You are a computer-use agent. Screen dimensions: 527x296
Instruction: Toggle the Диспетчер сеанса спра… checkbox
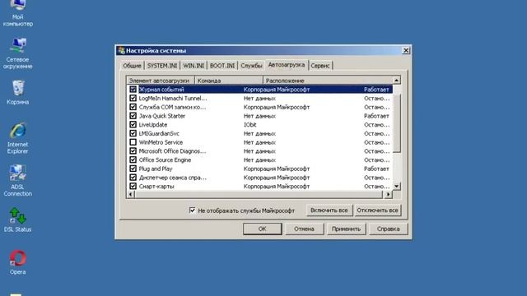pyautogui.click(x=133, y=178)
